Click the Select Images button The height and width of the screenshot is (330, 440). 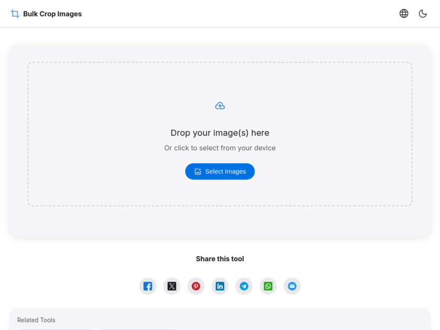pyautogui.click(x=220, y=171)
